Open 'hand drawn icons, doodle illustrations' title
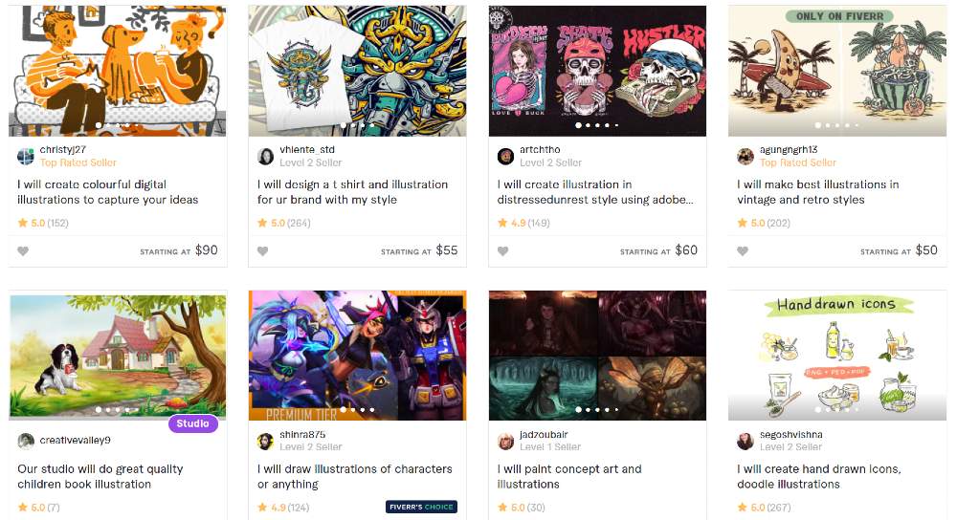Screen dimensions: 957x520 point(819,477)
